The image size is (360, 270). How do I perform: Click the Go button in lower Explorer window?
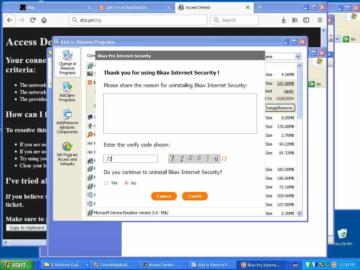point(315,84)
